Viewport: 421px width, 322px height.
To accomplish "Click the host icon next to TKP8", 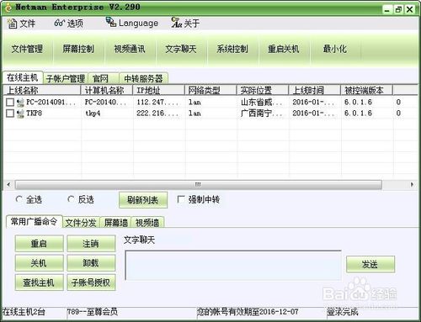I will point(20,113).
